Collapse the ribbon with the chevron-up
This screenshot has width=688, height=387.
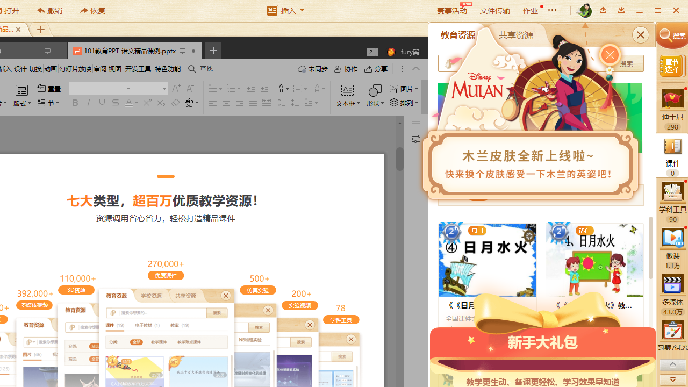[x=416, y=69]
